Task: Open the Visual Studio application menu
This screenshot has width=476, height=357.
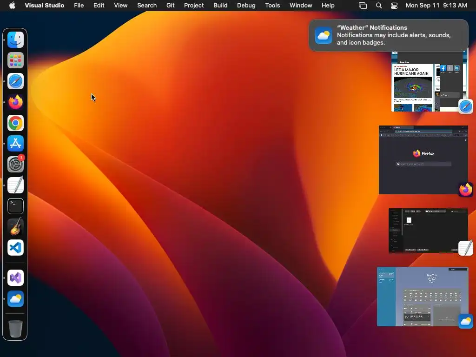Action: [44, 6]
